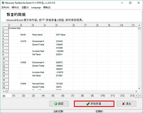Switch to sheet tab (3)

pos(33,96)
